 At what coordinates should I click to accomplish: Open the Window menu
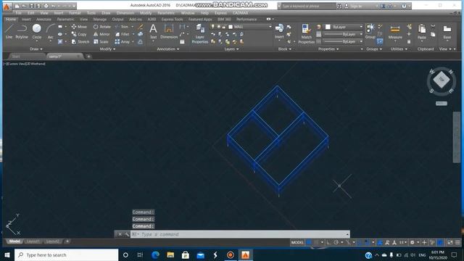pyautogui.click(x=188, y=13)
